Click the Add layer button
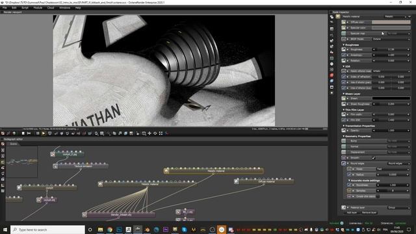 (x=352, y=213)
